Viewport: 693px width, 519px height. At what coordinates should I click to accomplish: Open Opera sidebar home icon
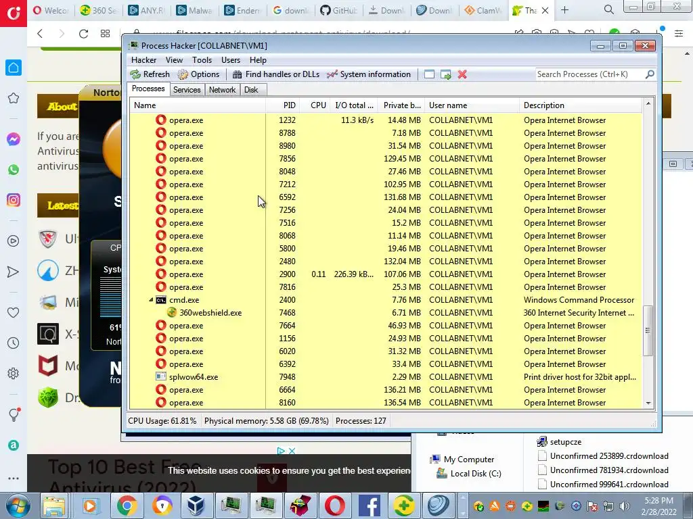(x=14, y=68)
